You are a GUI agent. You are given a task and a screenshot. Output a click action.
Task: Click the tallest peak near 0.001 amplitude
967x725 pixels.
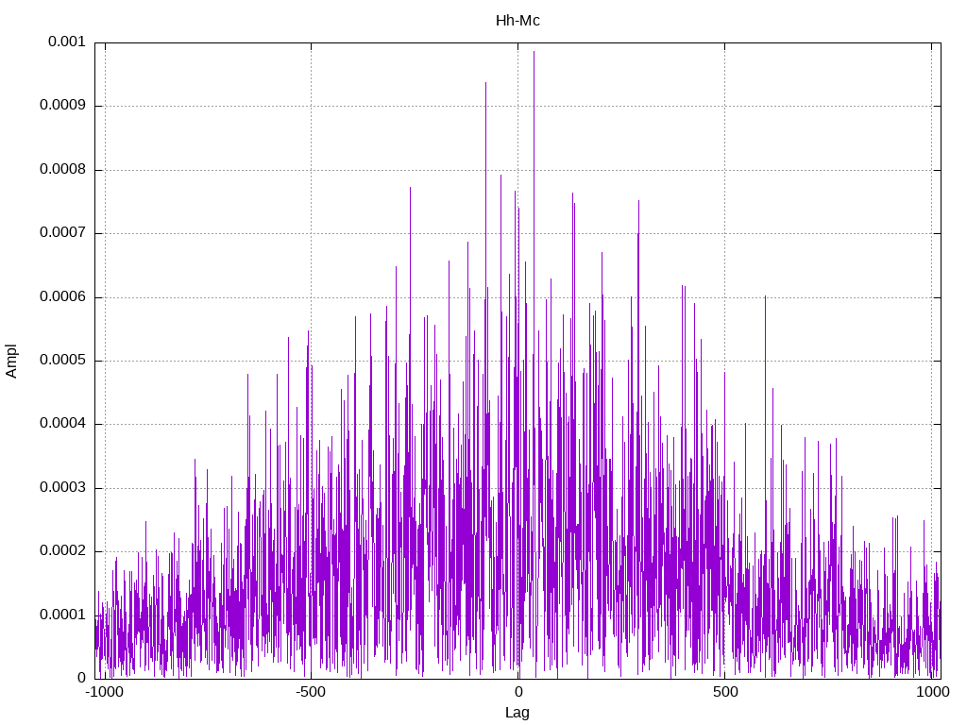(x=534, y=52)
